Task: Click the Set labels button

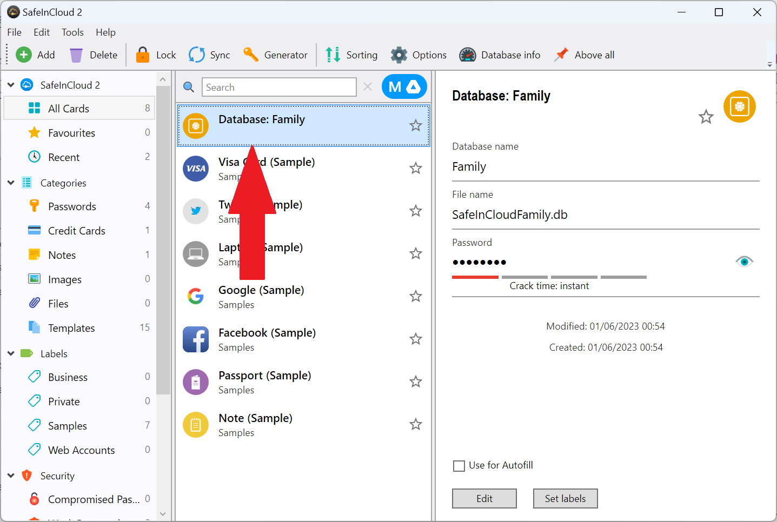Action: coord(565,498)
